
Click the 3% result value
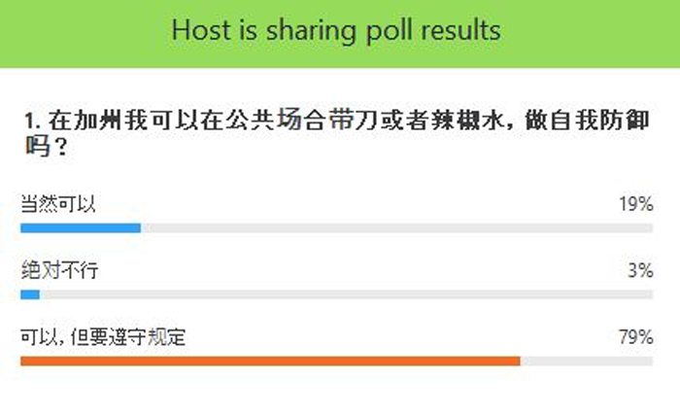tap(640, 270)
